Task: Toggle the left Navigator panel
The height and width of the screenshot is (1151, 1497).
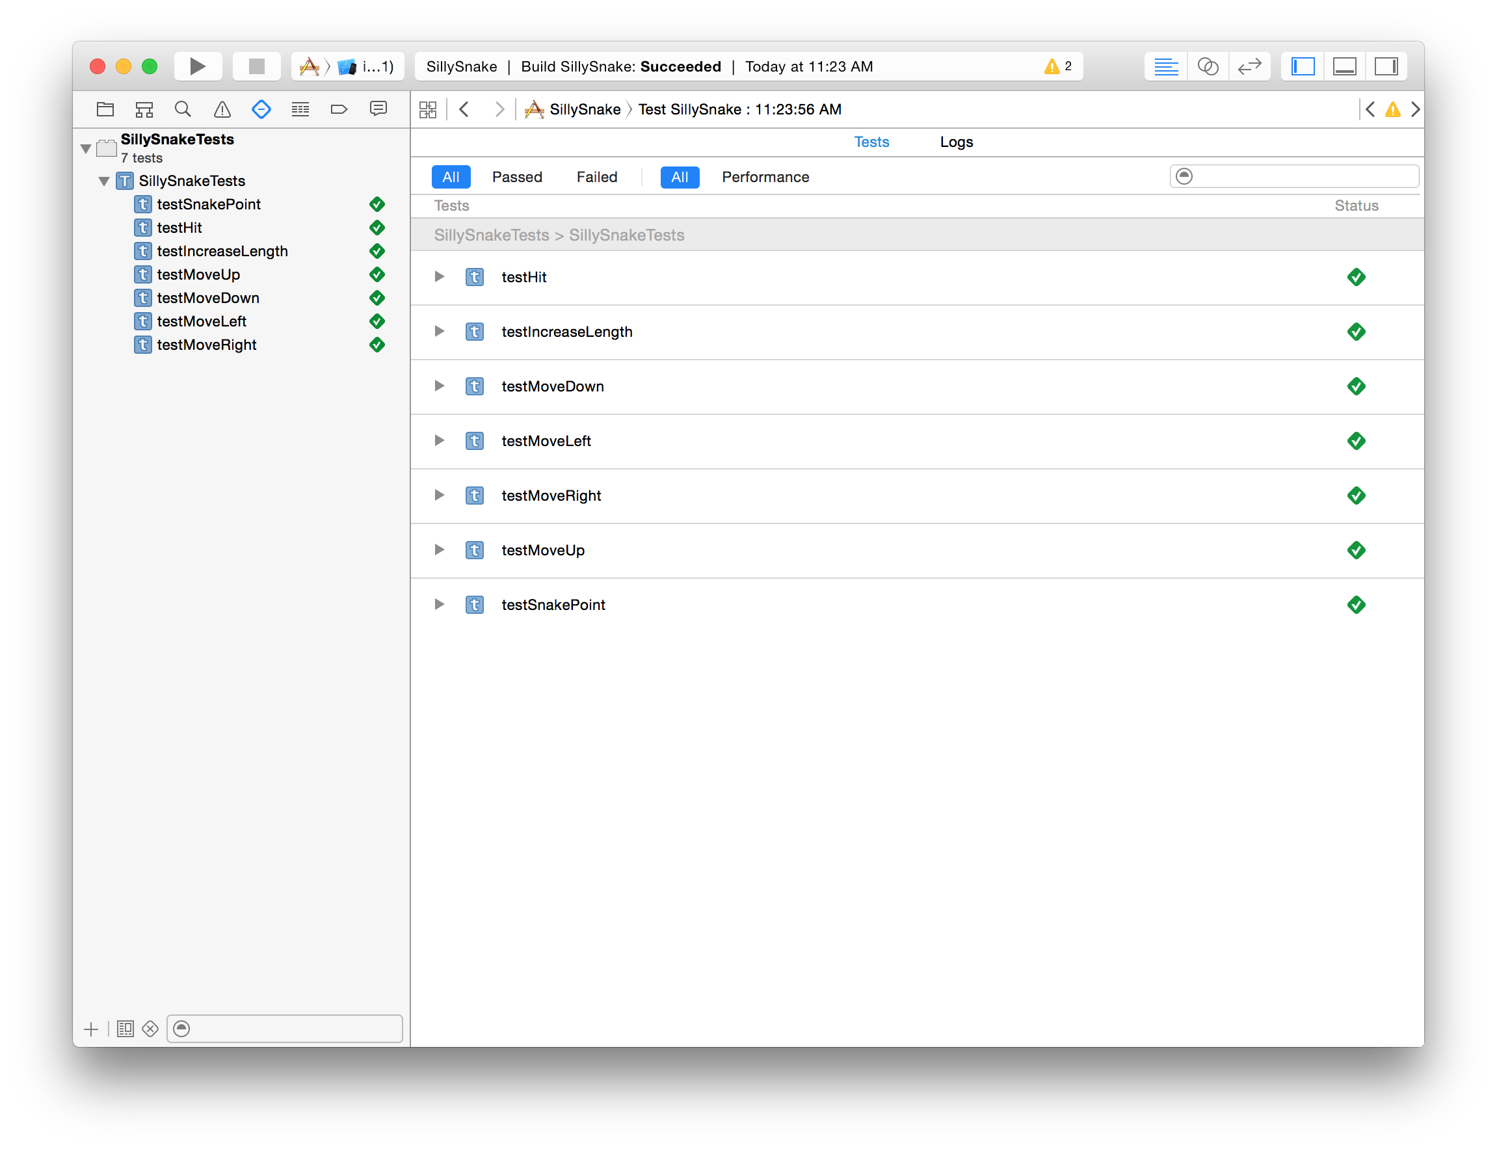Action: click(x=1303, y=66)
